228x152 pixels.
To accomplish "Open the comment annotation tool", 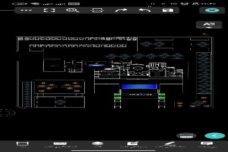I will pyautogui.click(x=207, y=145).
